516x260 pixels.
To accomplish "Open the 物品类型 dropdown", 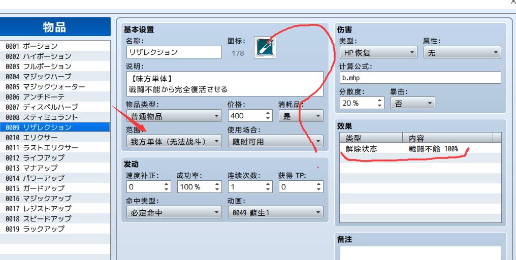I will point(174,116).
